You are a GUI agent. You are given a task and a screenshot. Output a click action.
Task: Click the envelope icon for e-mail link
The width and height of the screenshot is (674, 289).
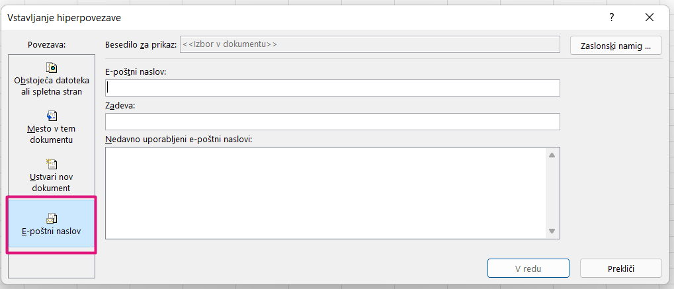52,218
